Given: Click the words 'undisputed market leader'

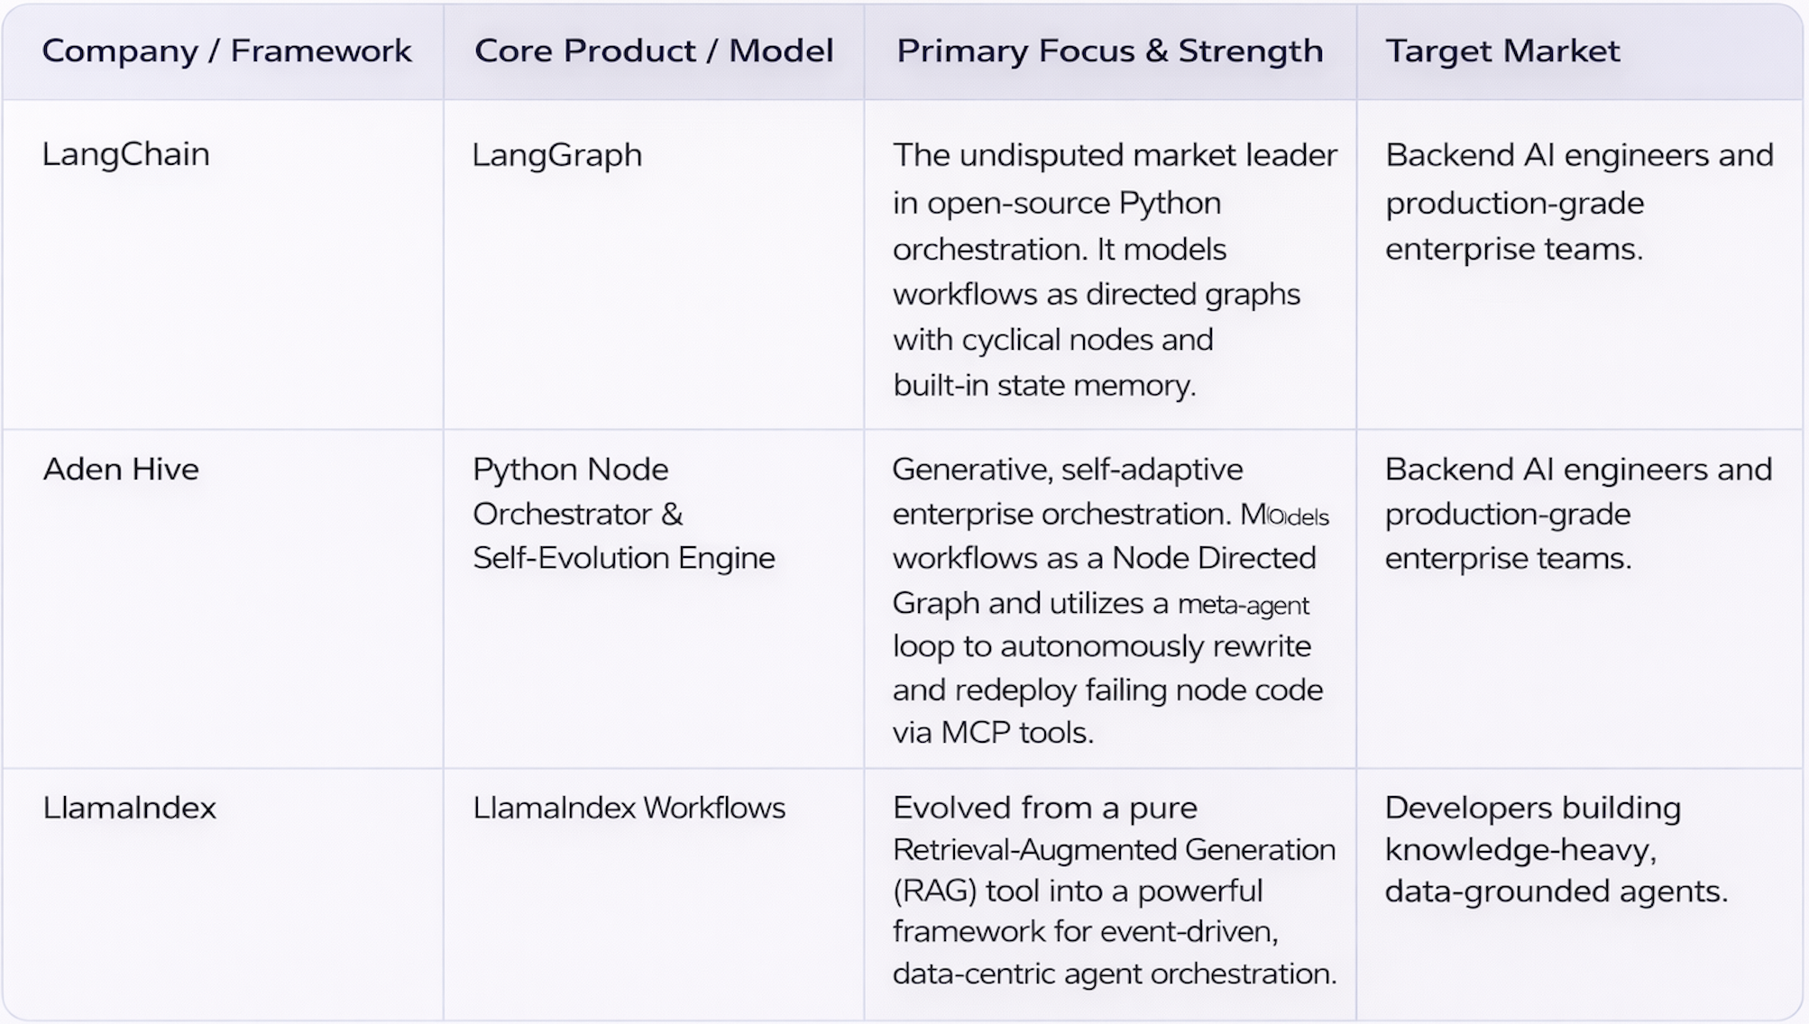Looking at the screenshot, I should [x=1147, y=155].
